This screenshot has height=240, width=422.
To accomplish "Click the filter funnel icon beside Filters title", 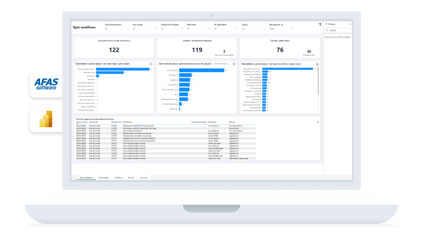I will tap(326, 24).
